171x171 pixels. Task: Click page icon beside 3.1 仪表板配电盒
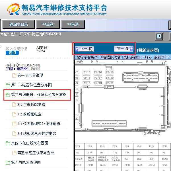(x=14, y=105)
